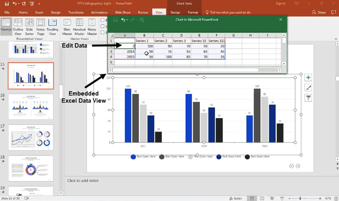The width and height of the screenshot is (339, 201).
Task: Open the Review tab
Action: point(143,12)
